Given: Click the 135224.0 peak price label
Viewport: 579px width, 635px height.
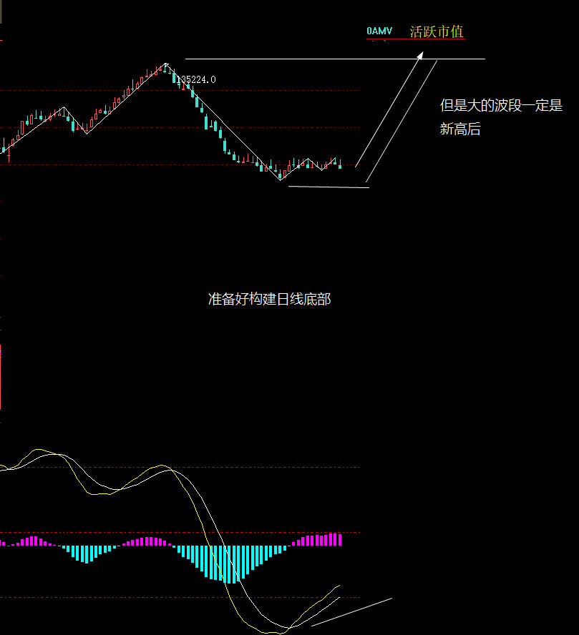Looking at the screenshot, I should click(x=196, y=80).
